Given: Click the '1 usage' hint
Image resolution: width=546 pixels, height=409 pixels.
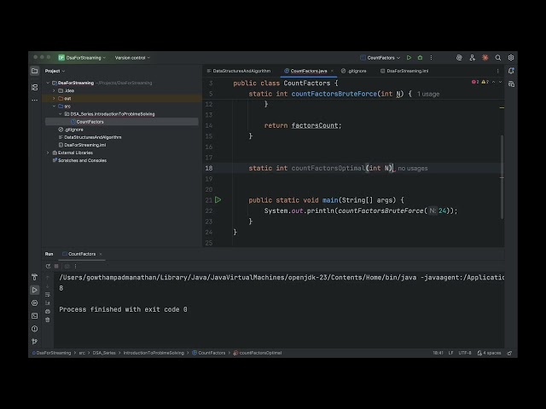Looking at the screenshot, I should click(428, 94).
